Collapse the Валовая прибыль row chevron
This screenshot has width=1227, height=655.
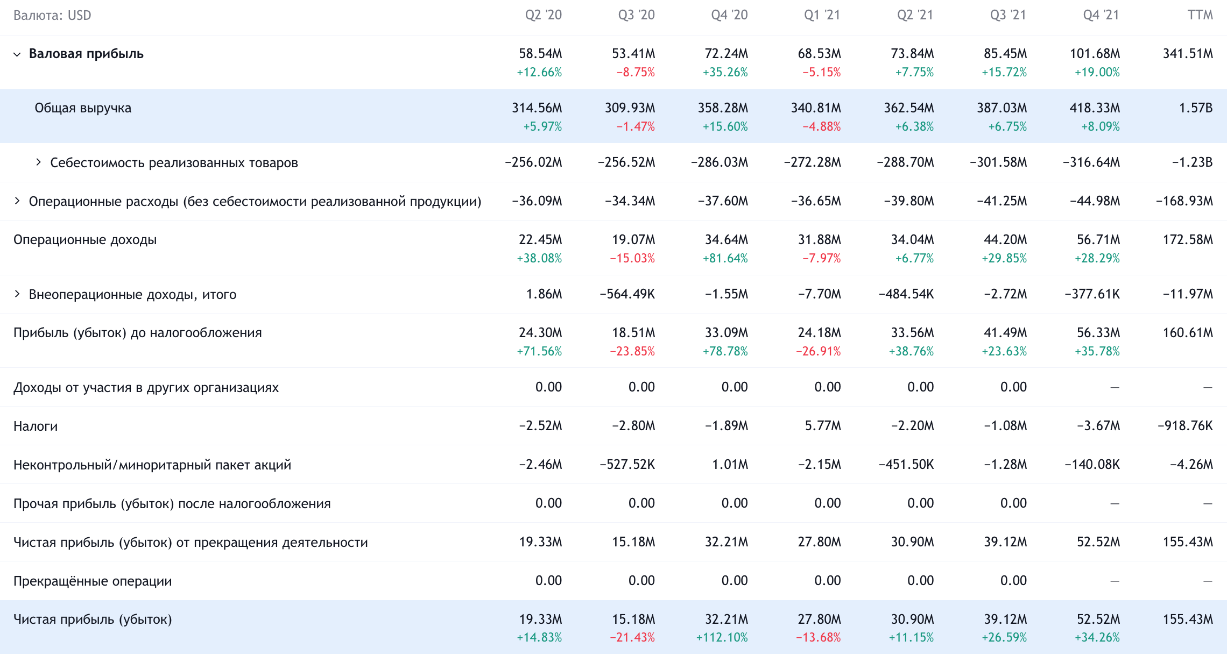point(17,54)
